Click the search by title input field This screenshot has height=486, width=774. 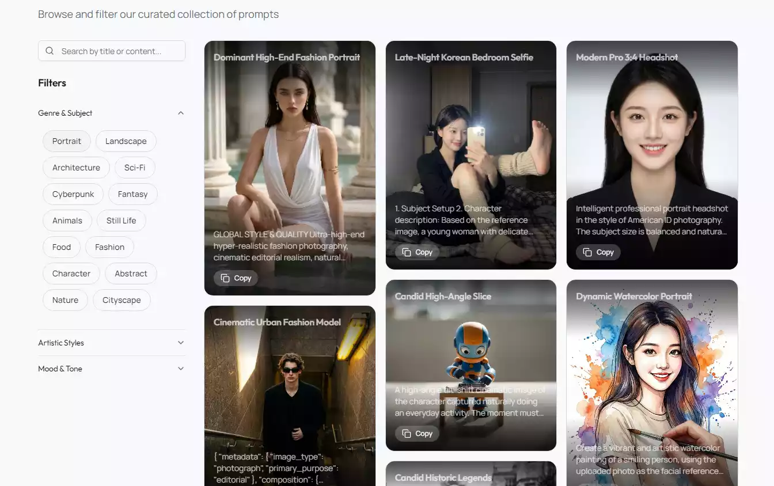118,51
